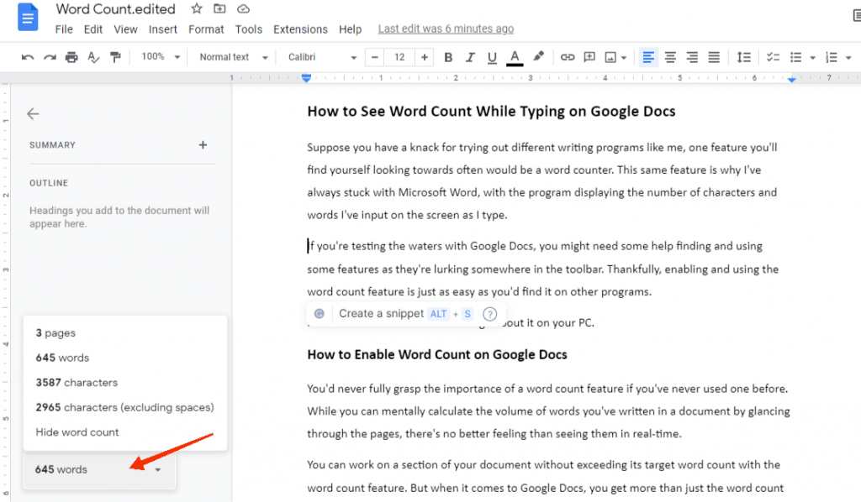Apply center text alignment
Image resolution: width=861 pixels, height=502 pixels.
[669, 57]
